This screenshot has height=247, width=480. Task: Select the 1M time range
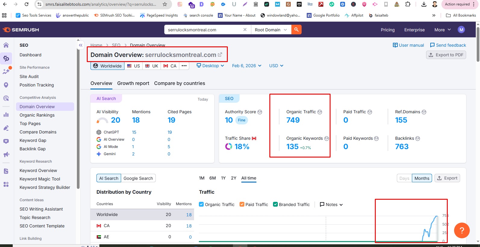202,178
